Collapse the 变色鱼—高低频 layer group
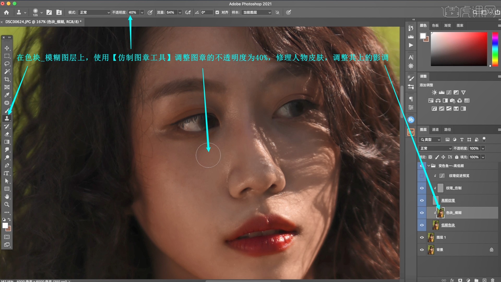Image resolution: width=501 pixels, height=282 pixels. 428,166
